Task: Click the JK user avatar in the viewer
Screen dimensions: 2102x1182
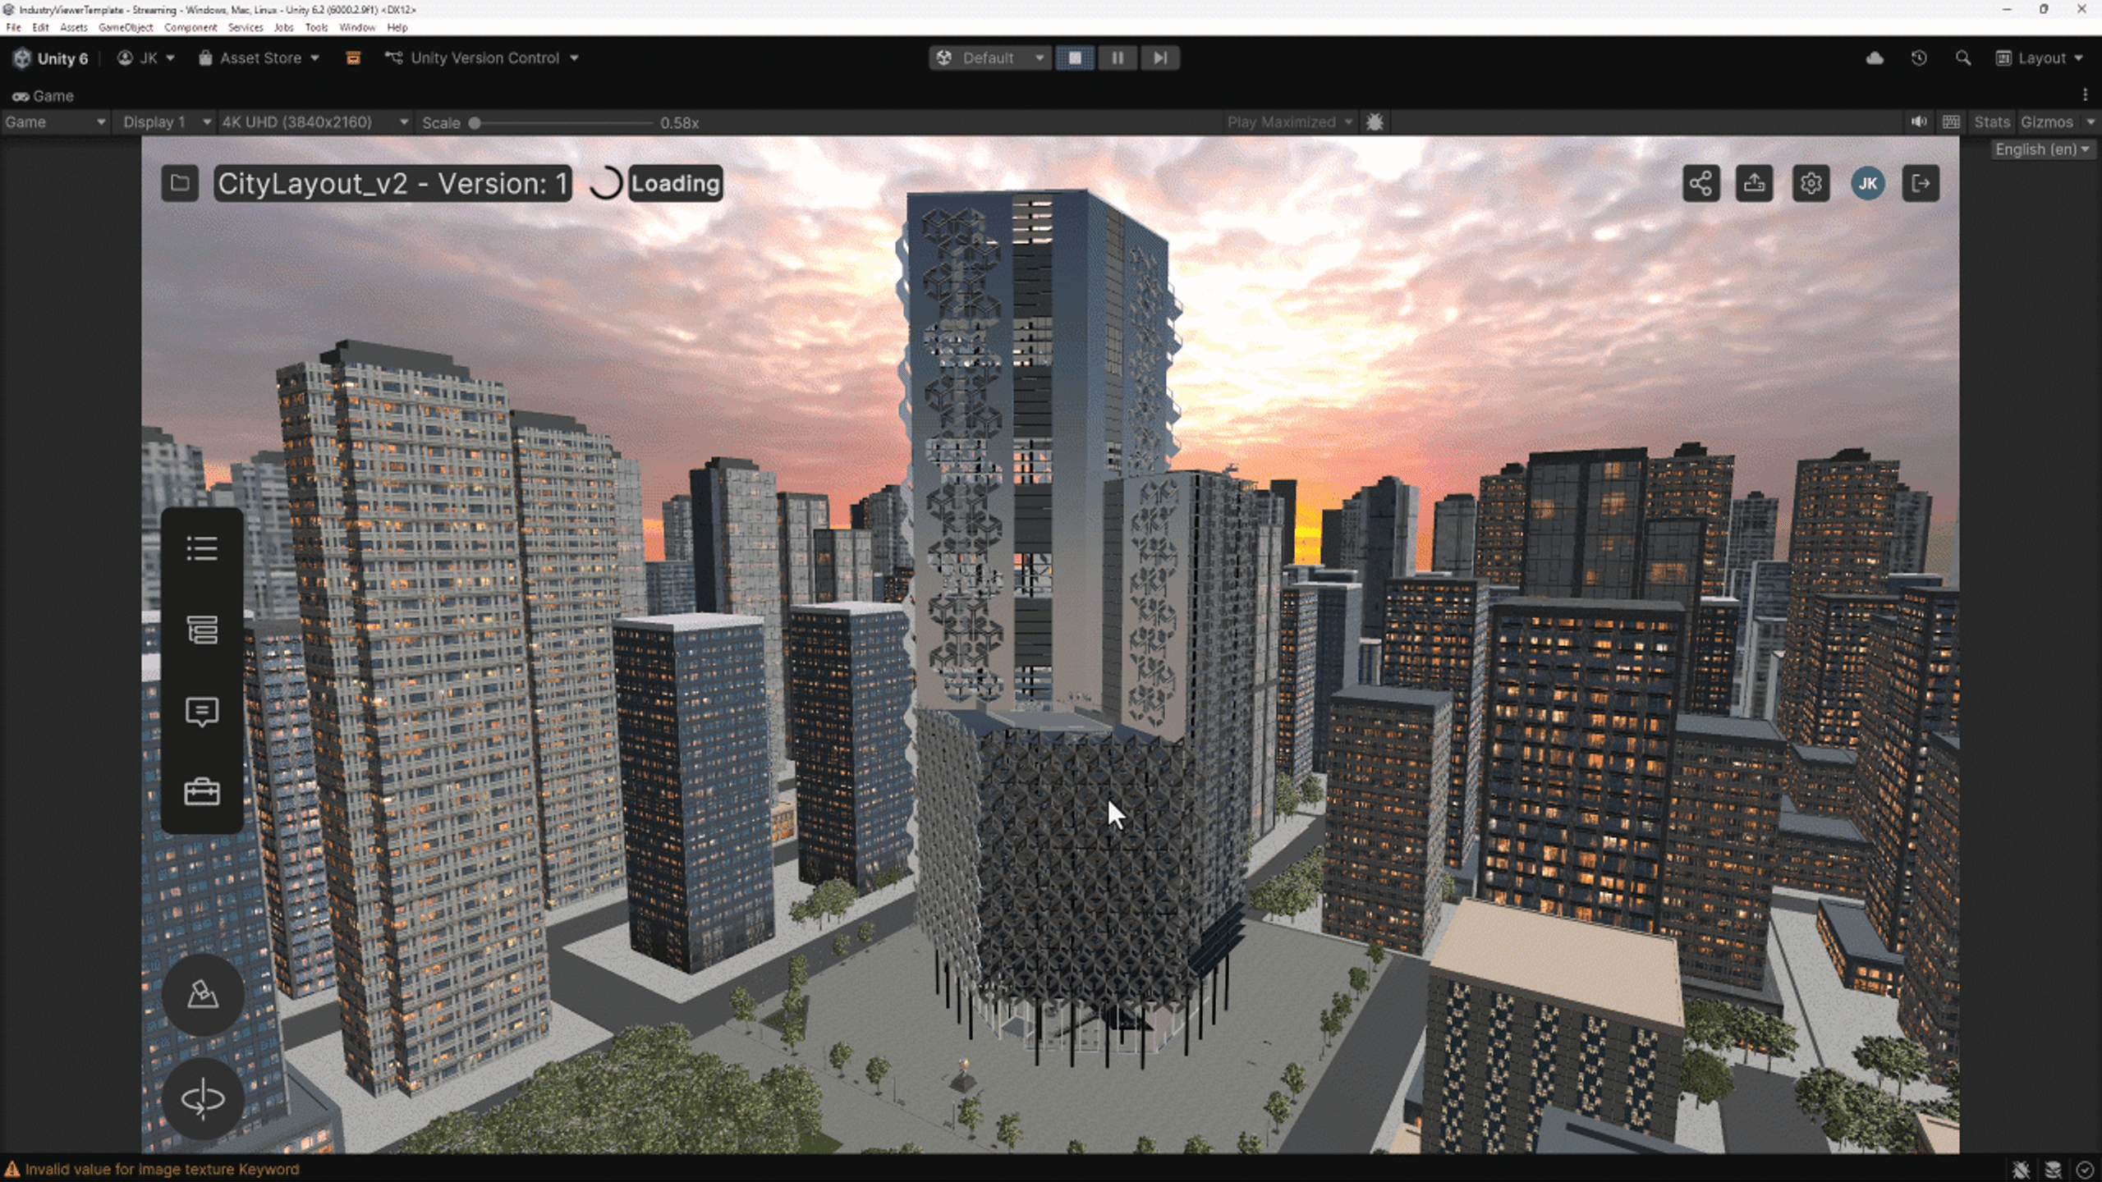Action: click(1867, 183)
